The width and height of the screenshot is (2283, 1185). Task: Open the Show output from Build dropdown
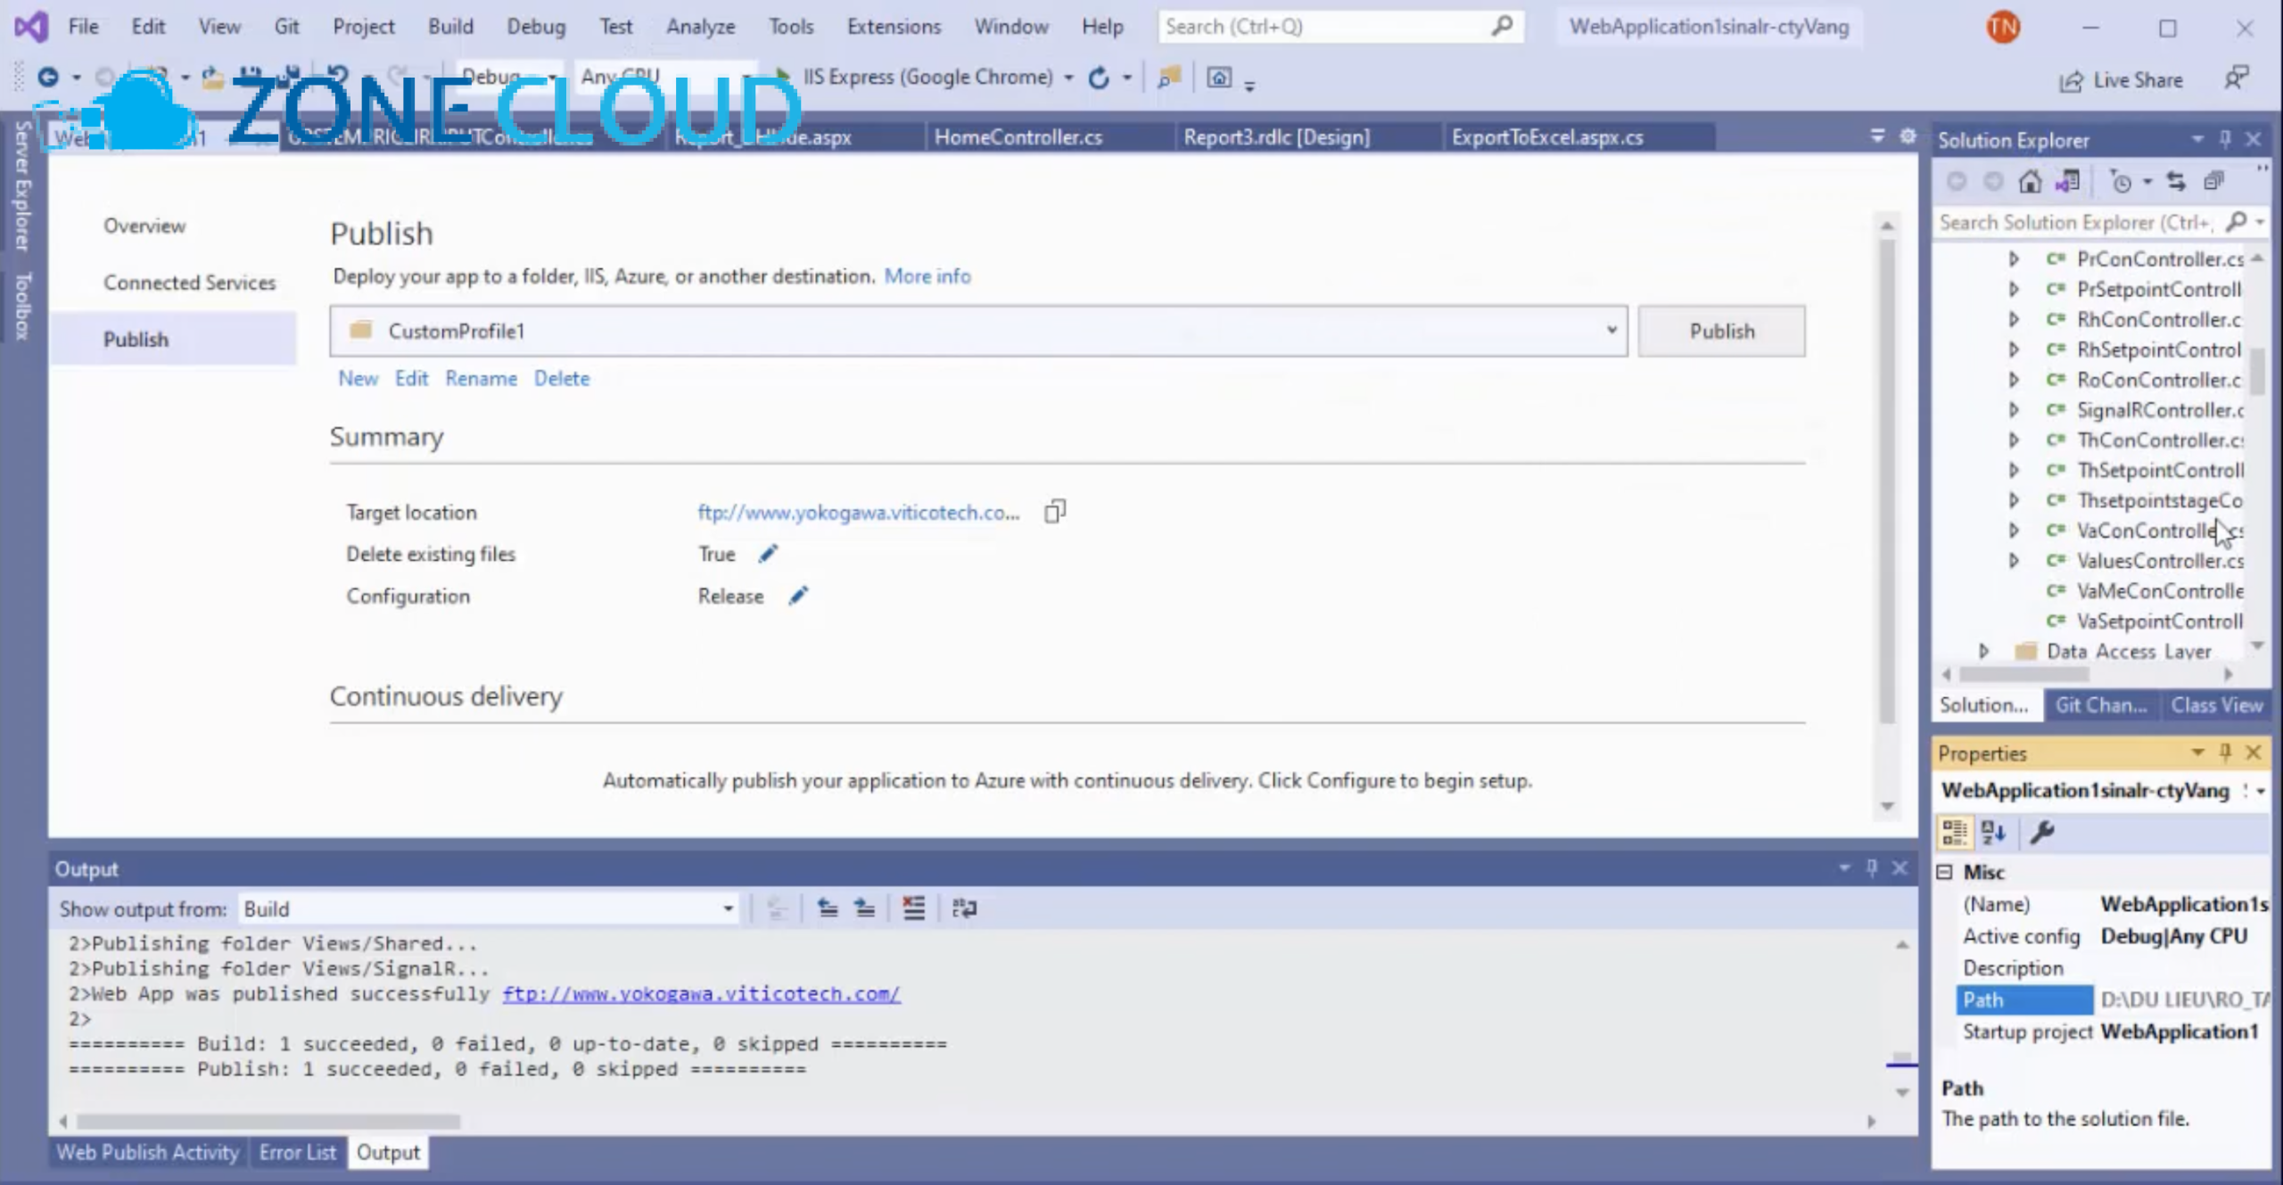click(728, 909)
